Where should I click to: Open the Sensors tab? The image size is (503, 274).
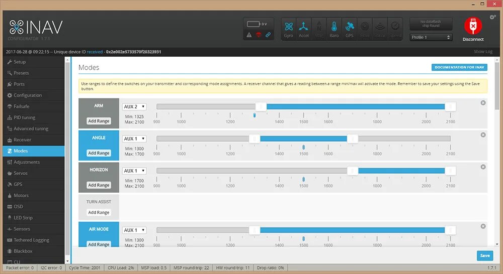point(34,229)
